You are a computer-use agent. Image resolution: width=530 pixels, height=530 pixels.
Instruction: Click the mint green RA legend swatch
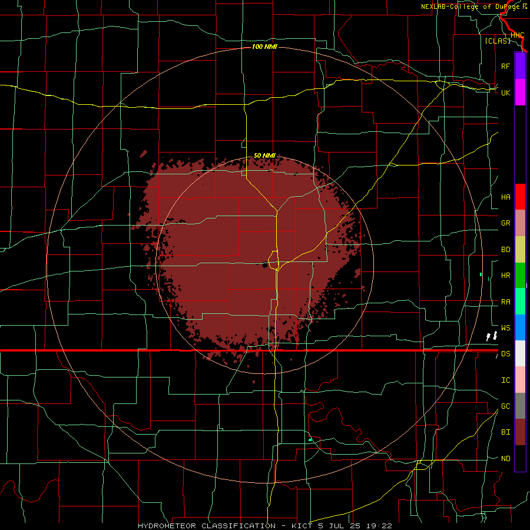(x=520, y=302)
